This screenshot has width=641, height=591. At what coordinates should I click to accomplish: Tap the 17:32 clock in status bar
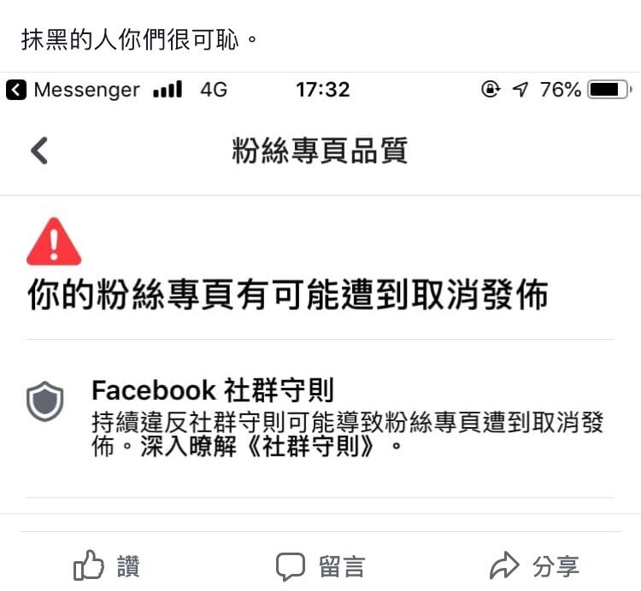pyautogui.click(x=323, y=90)
